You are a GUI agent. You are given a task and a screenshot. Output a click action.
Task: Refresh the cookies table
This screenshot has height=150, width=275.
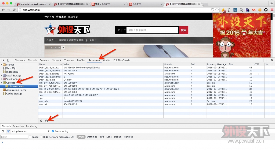coord(41,121)
